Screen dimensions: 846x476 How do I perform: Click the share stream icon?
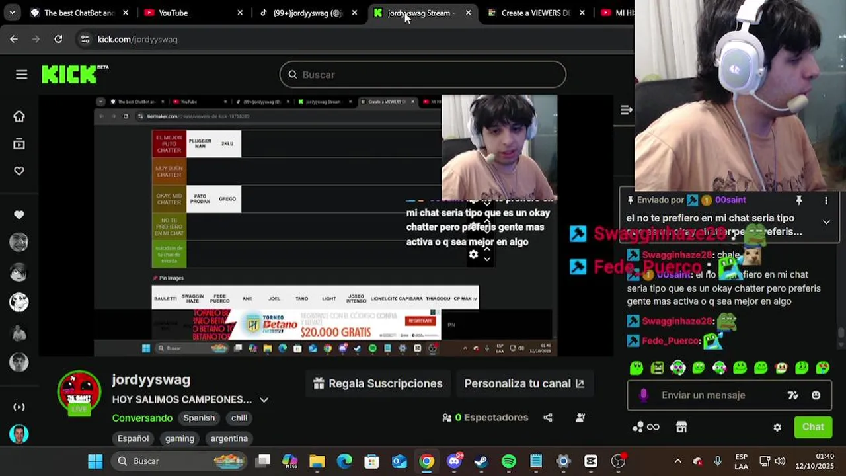pyautogui.click(x=548, y=417)
